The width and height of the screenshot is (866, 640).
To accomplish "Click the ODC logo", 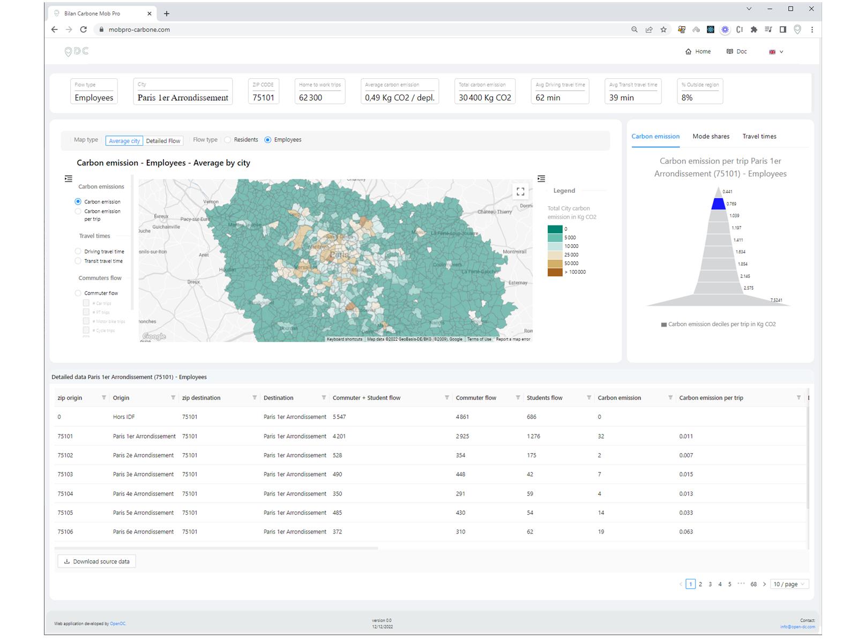I will 76,51.
